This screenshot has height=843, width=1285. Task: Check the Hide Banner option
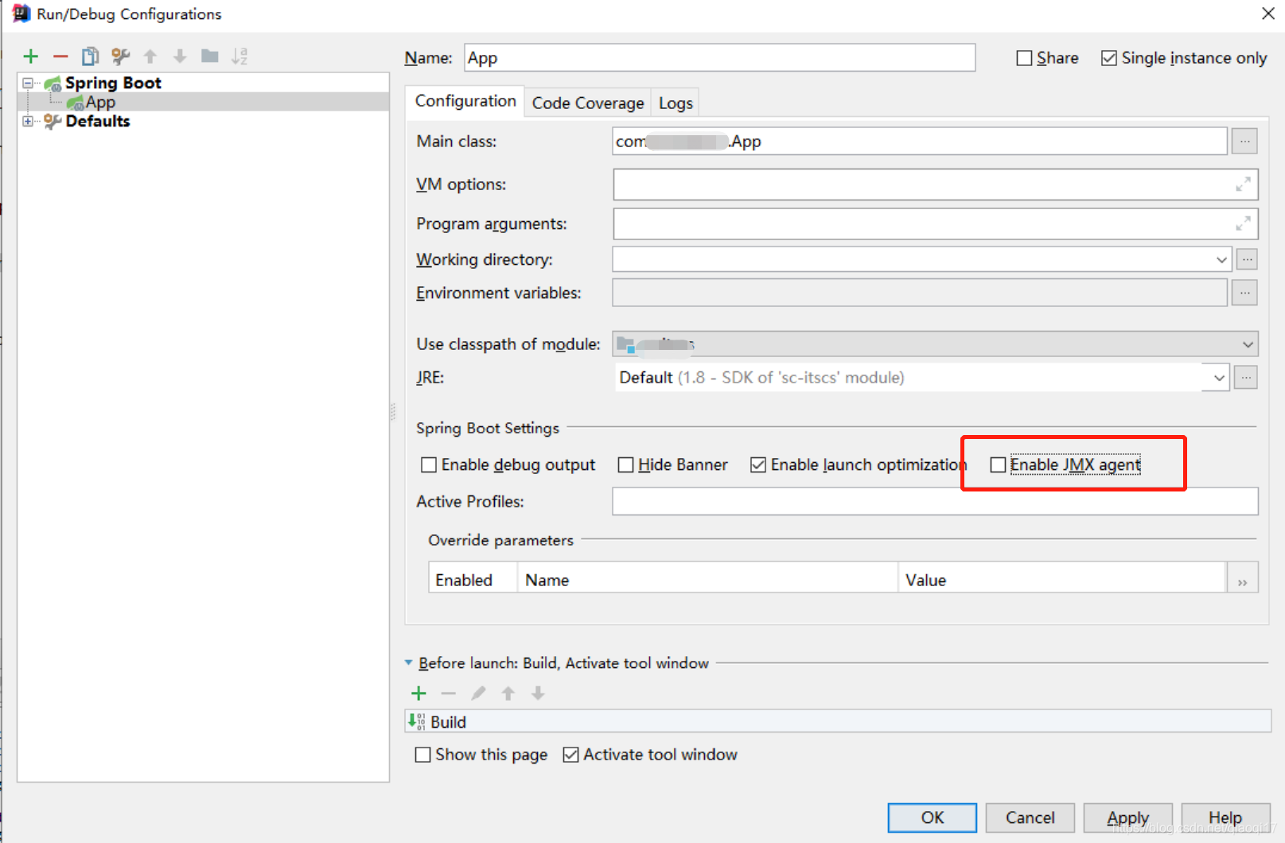tap(625, 464)
